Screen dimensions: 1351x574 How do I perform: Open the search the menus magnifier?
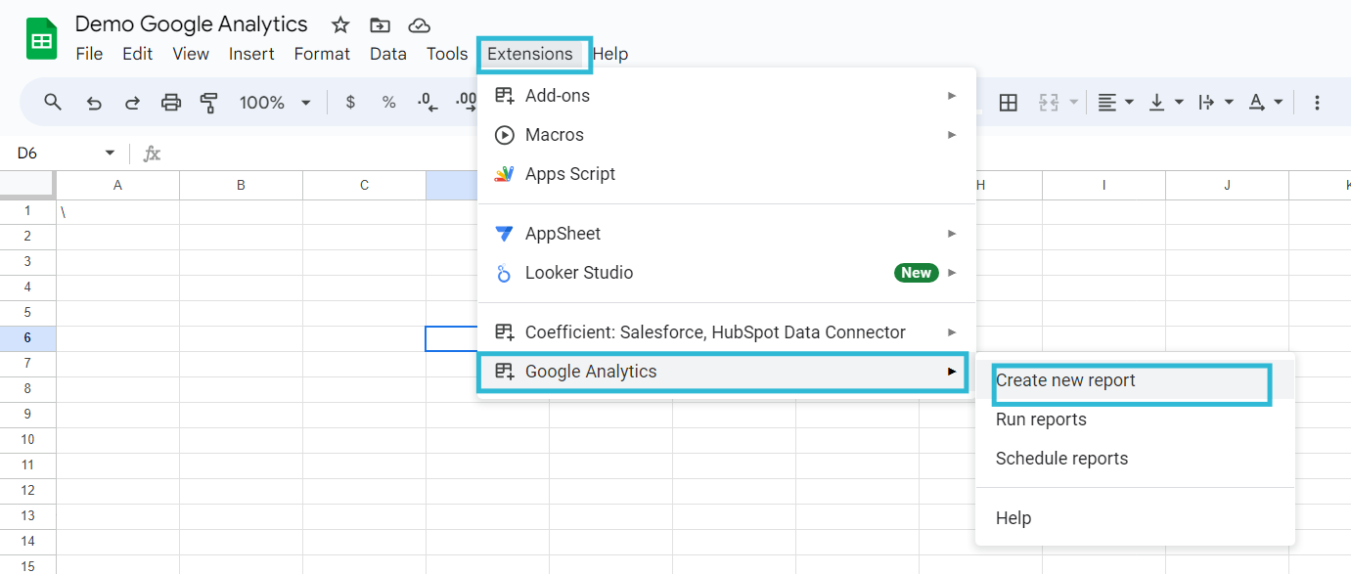(x=53, y=102)
